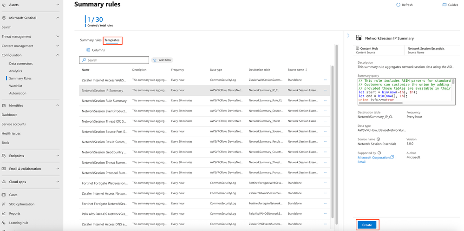
Task: Click the Microsoft Sentinel shield icon
Action: click(x=4, y=18)
